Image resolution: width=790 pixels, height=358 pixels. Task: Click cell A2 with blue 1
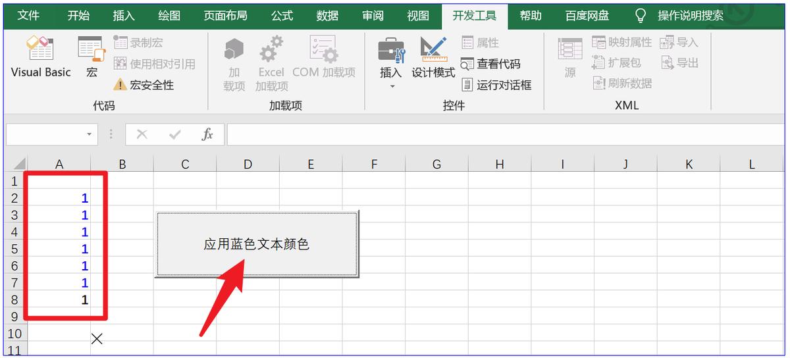tap(59, 198)
